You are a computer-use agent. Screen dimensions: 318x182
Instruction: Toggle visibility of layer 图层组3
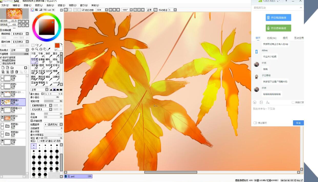click(2, 101)
